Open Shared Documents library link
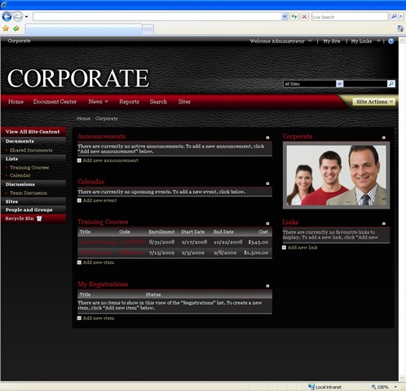Screen dimensions: 406x391 pyautogui.click(x=31, y=150)
